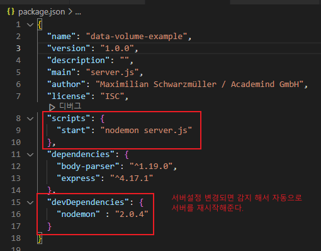
Task: Click the "^4.17.1" version value
Action: (x=132, y=178)
